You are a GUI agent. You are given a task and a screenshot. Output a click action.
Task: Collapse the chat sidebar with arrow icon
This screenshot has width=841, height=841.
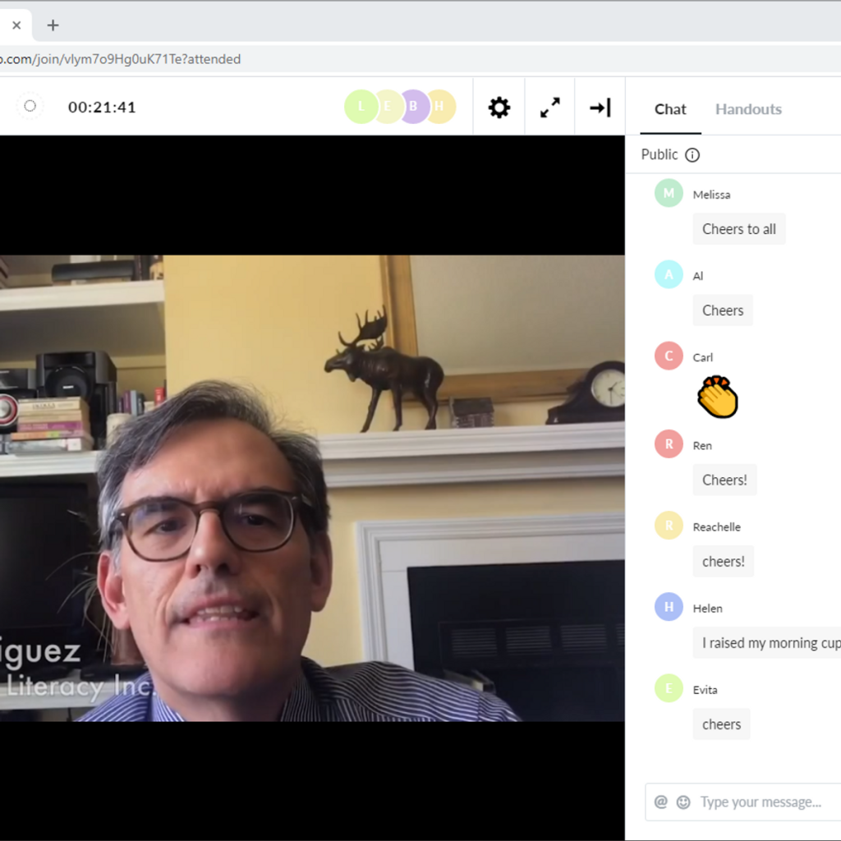(x=600, y=108)
